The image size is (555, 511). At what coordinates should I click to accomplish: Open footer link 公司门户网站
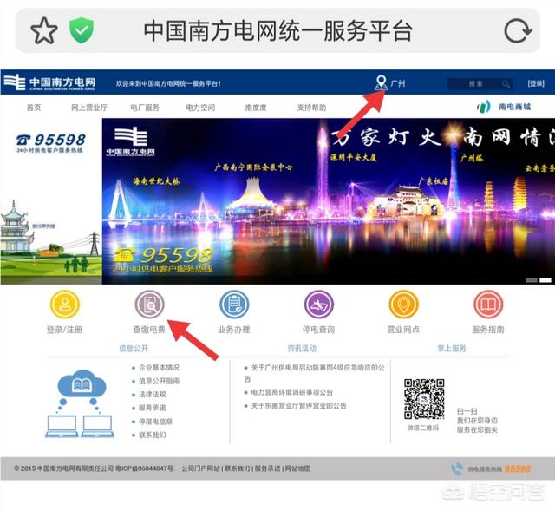coord(200,468)
